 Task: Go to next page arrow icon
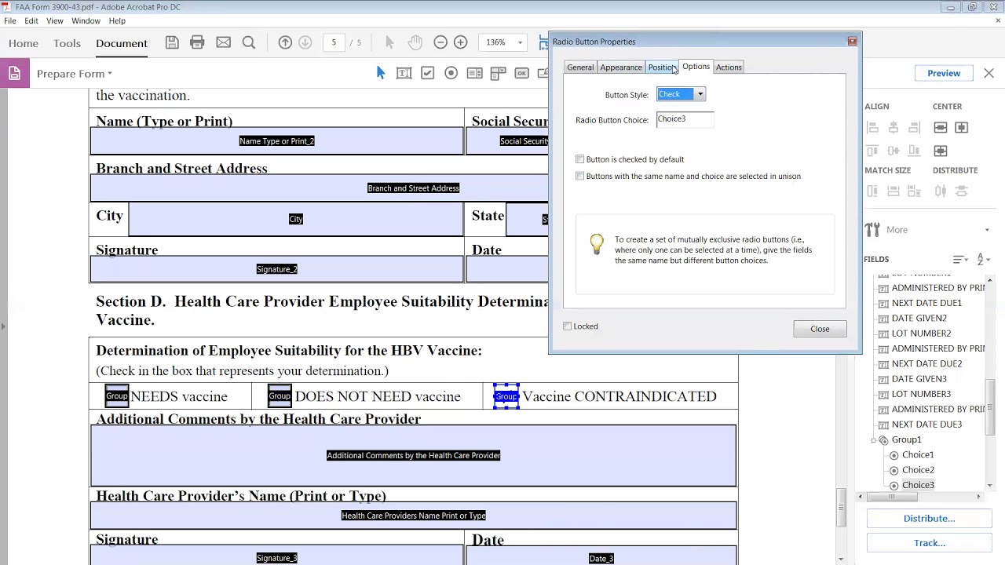(x=305, y=42)
